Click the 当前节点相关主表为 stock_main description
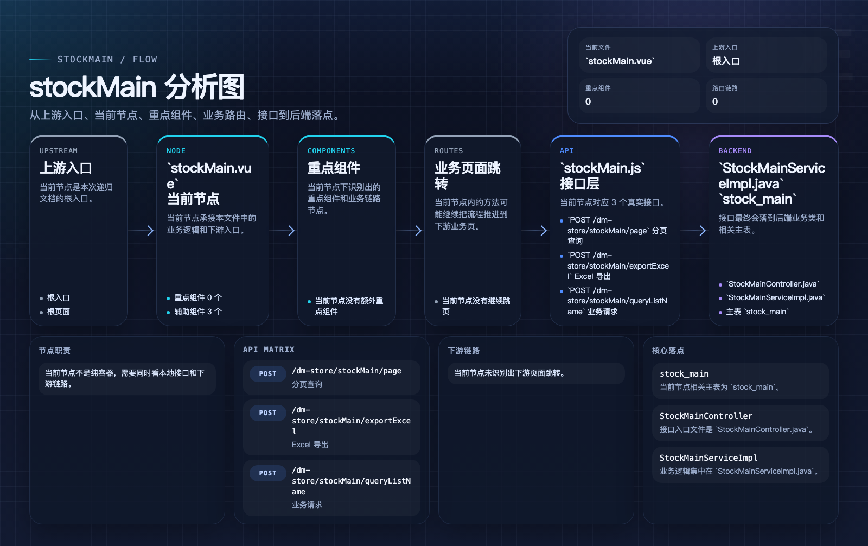The height and width of the screenshot is (546, 868). 720,387
